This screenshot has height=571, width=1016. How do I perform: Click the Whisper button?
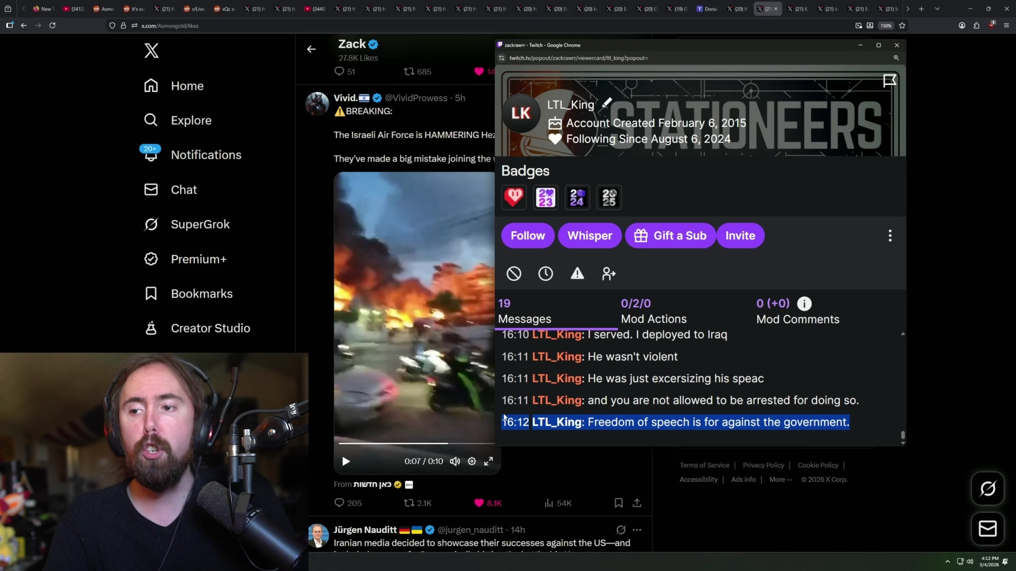(589, 235)
